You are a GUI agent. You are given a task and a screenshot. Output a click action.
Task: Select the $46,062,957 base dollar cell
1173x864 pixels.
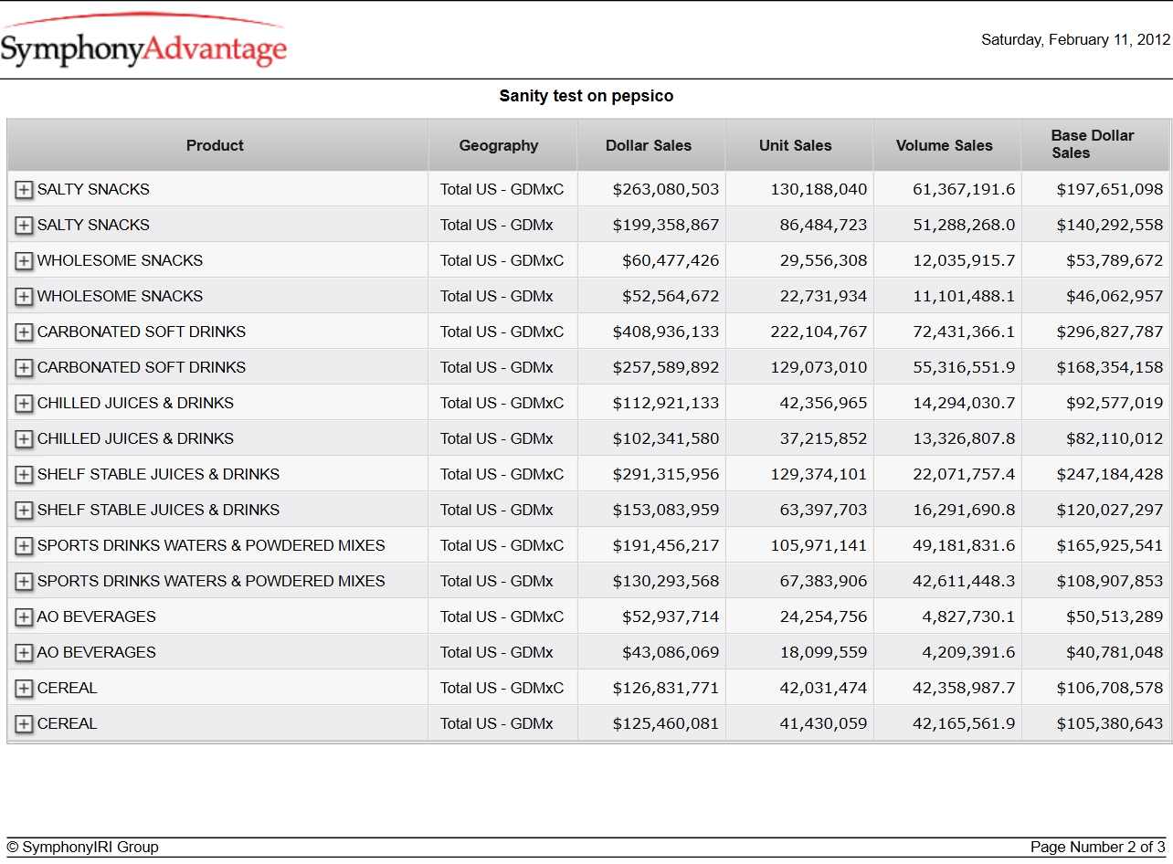pyautogui.click(x=1095, y=296)
